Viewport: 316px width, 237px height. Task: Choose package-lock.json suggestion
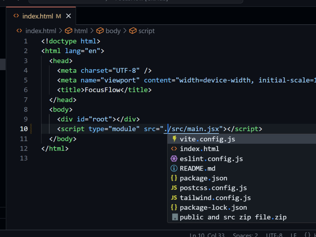[x=242, y=207]
